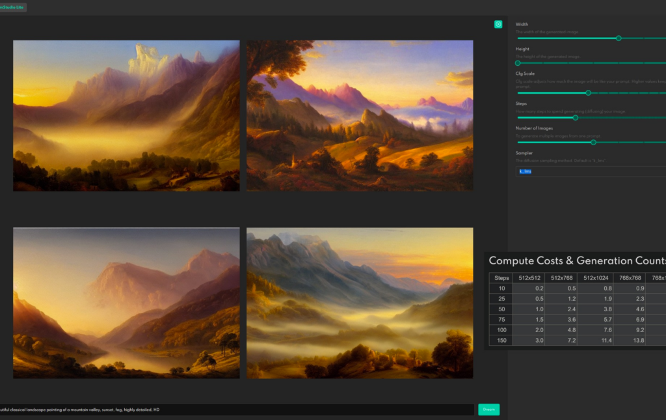Click the 512x512 column header in costs table
Viewport: 666px width, 420px height.
point(530,278)
